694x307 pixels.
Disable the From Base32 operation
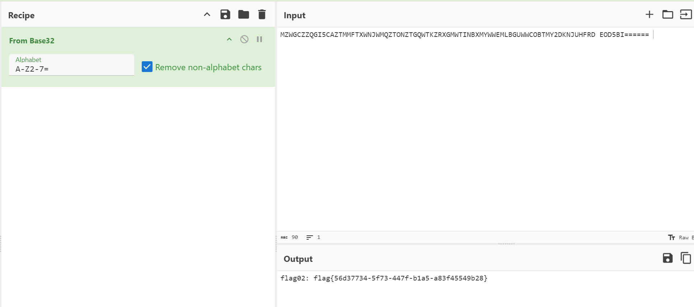point(244,39)
